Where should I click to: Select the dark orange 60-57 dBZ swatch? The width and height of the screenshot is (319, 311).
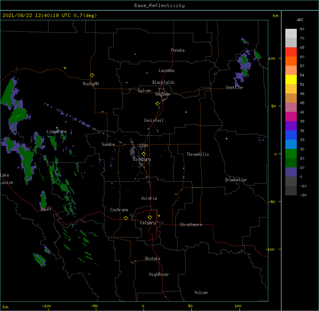click(x=291, y=61)
